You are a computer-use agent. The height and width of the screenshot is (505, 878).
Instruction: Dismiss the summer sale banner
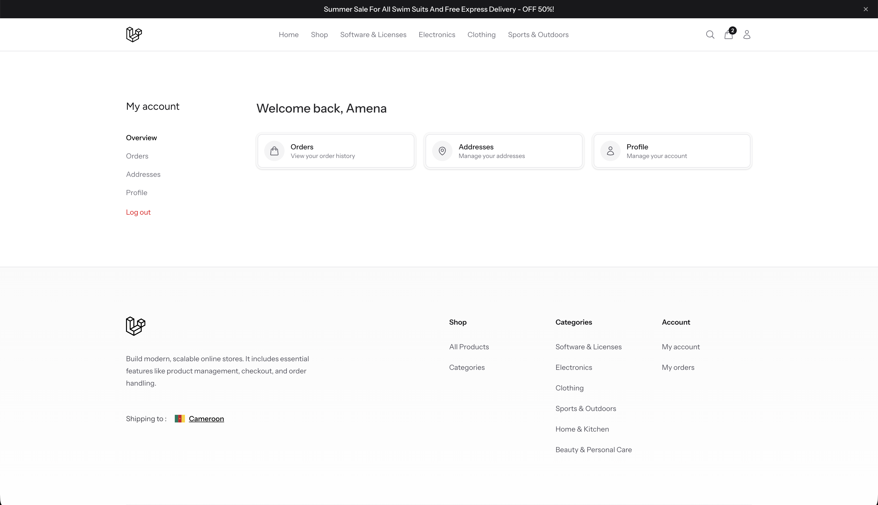pyautogui.click(x=866, y=9)
